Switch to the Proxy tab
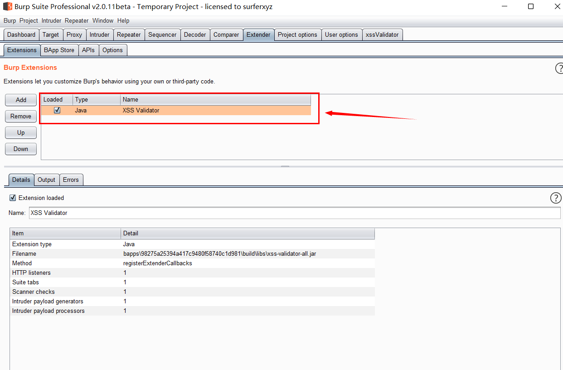 click(74, 35)
